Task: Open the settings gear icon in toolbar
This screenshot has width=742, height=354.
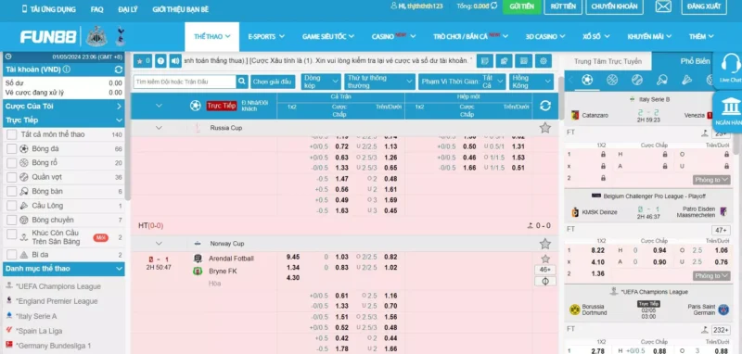Action: click(x=544, y=61)
